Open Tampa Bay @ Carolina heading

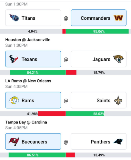pos(26,122)
